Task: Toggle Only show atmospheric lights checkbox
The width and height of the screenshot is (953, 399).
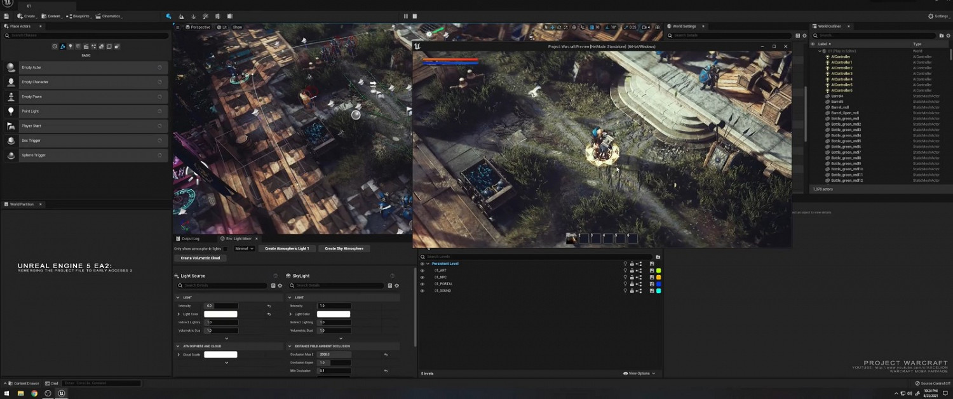Action: 225,248
